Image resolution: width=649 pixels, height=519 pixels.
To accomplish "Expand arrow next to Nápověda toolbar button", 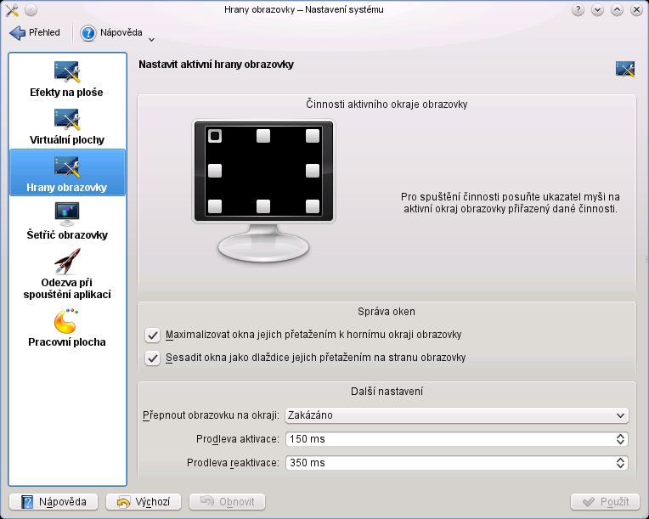I will (x=151, y=40).
